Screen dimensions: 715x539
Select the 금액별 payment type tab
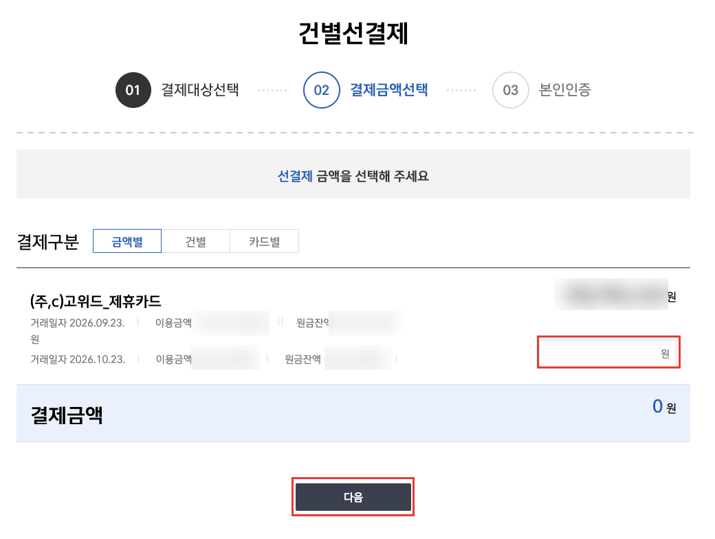pos(127,241)
